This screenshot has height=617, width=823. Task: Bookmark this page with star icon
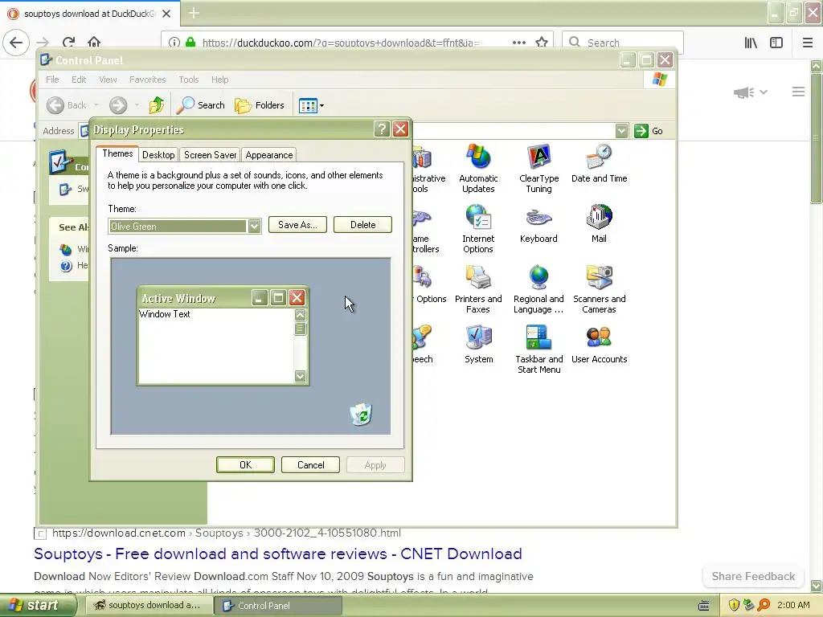542,43
